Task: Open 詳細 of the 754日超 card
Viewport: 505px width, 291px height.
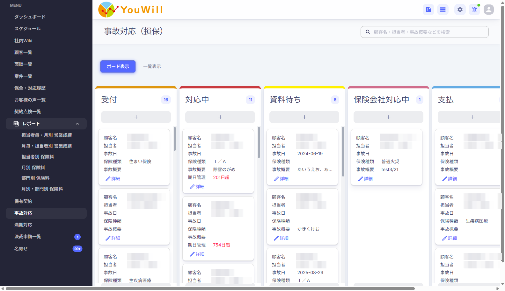Action: tap(197, 254)
